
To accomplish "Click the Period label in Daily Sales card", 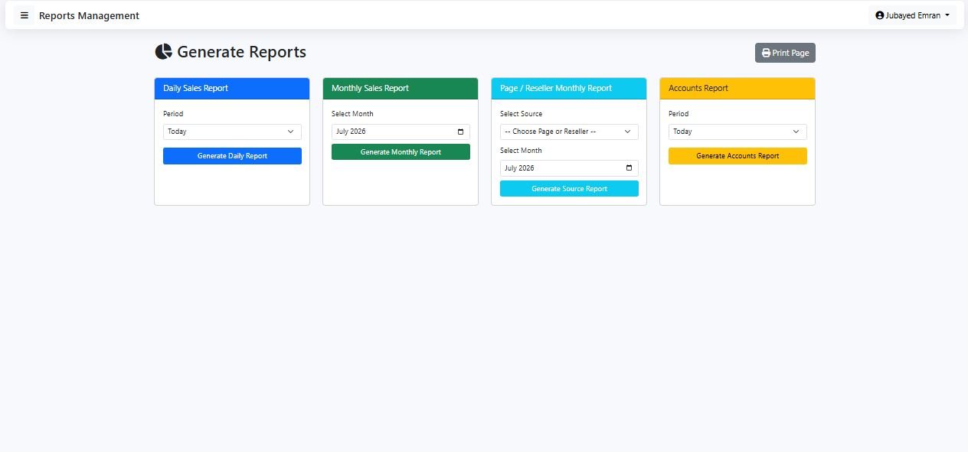I will point(173,114).
